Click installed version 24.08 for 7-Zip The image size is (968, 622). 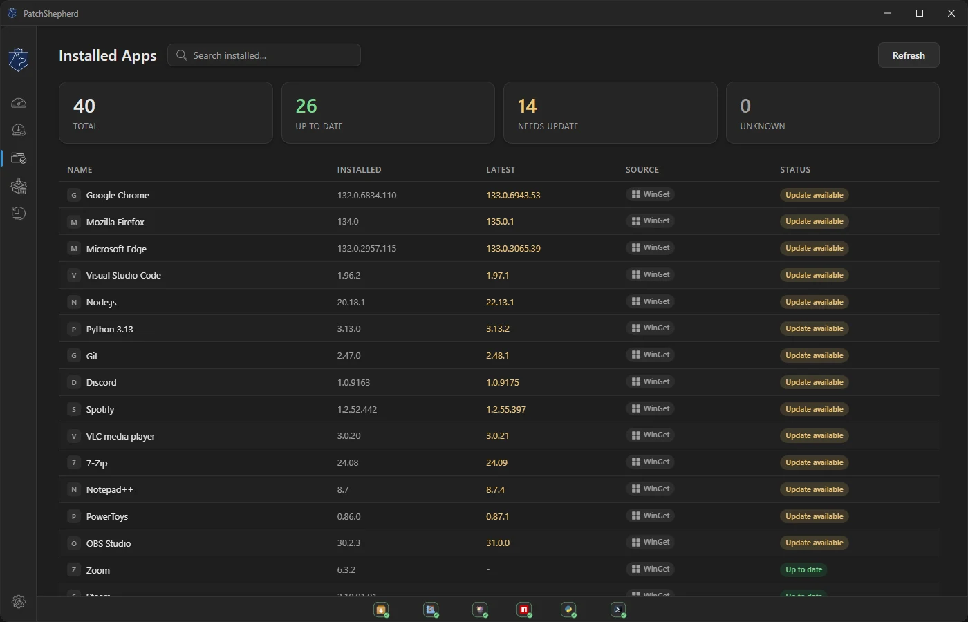(x=348, y=462)
